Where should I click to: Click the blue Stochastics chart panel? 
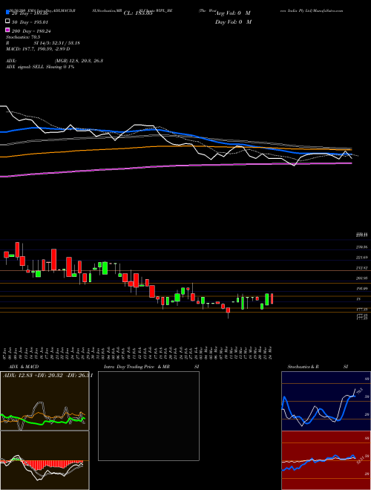tap(326, 401)
